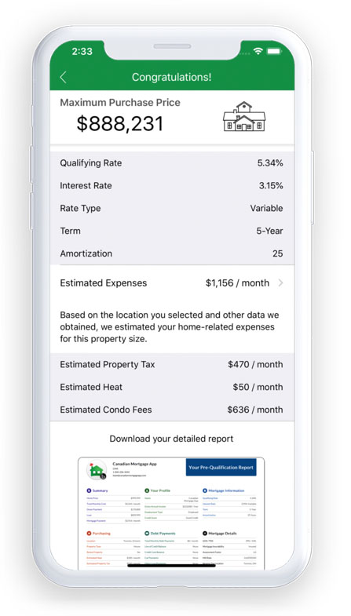Screen dimensions: 351x616
Task: Click the Mortgage Details section icon
Action: (205, 534)
